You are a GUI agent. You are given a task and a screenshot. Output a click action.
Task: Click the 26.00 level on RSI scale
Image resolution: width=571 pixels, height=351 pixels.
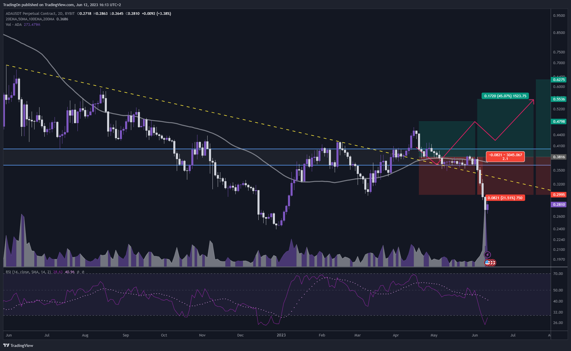click(x=558, y=323)
